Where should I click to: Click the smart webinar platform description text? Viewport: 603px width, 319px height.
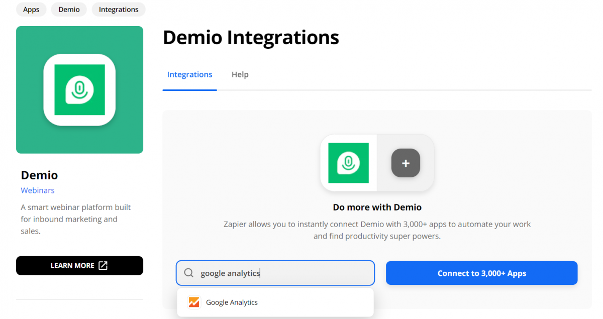[x=76, y=219]
